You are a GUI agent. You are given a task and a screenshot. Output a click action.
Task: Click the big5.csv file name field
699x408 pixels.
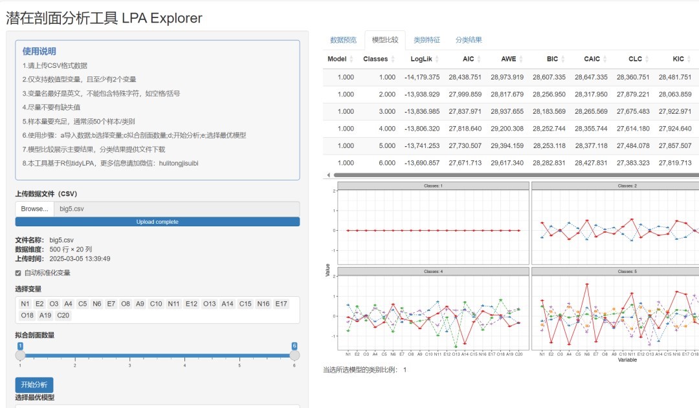(x=176, y=209)
